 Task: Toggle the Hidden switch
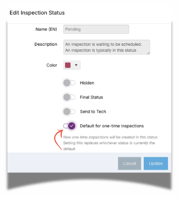(69, 83)
